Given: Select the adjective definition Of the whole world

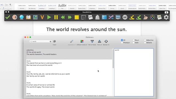Looking at the screenshot, I should tap(69, 54).
